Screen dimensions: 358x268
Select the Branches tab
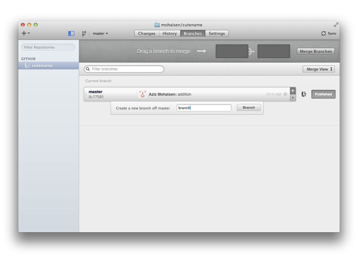pos(193,33)
